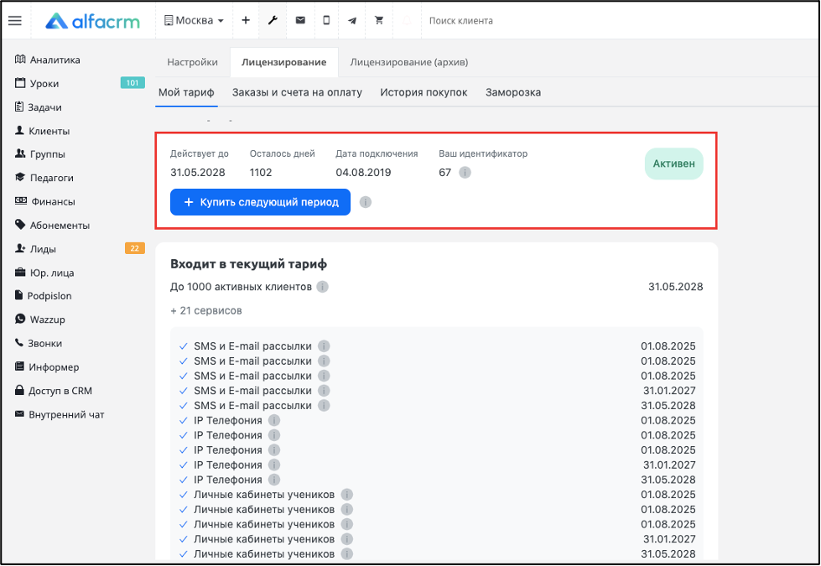Viewport: 821px width, 566px height.
Task: Open Доступ в CRM in the sidebar
Action: pos(60,391)
